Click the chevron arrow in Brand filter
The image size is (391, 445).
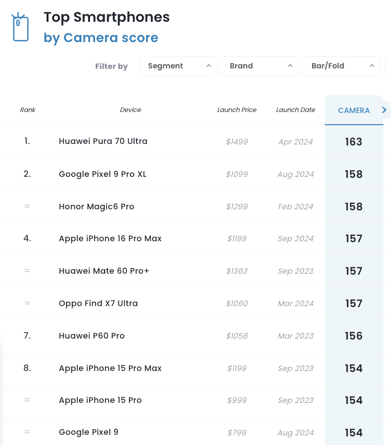(x=290, y=65)
